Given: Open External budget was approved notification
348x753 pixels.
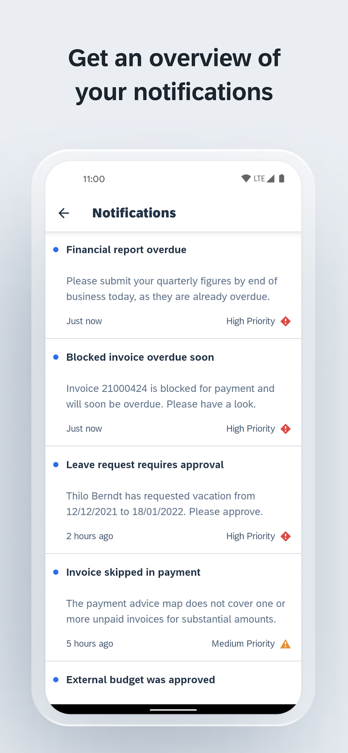Looking at the screenshot, I should click(141, 680).
